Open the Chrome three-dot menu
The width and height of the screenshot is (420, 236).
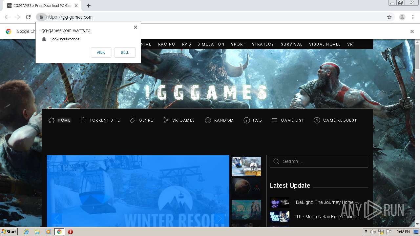point(413,17)
